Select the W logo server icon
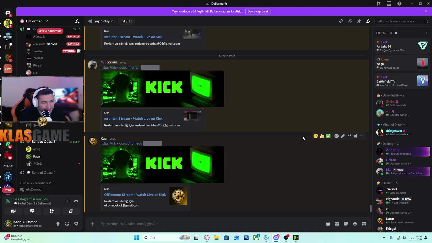The width and height of the screenshot is (432, 243). 8,177
